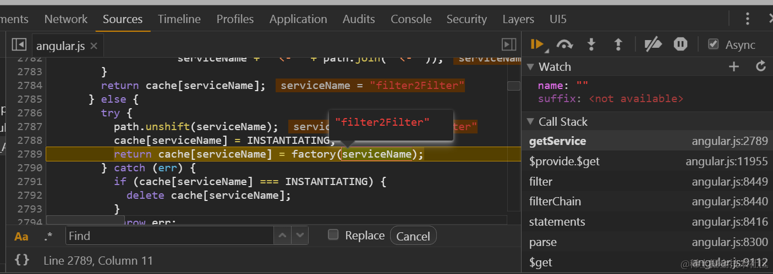Screen dimensions: 773x274
Task: Open the UI5 tab
Action: pos(558,19)
